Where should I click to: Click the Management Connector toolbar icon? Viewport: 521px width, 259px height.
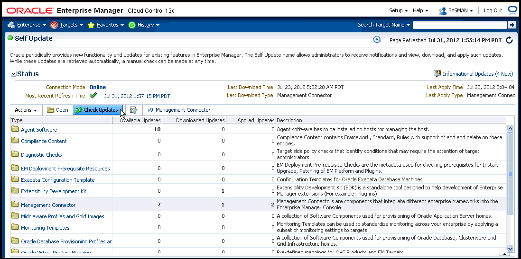150,110
